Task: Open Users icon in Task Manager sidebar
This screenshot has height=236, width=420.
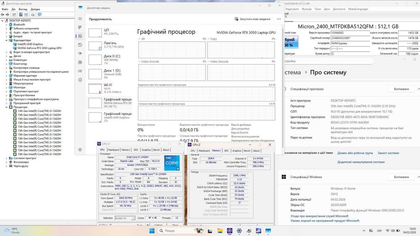Action: 80,62
